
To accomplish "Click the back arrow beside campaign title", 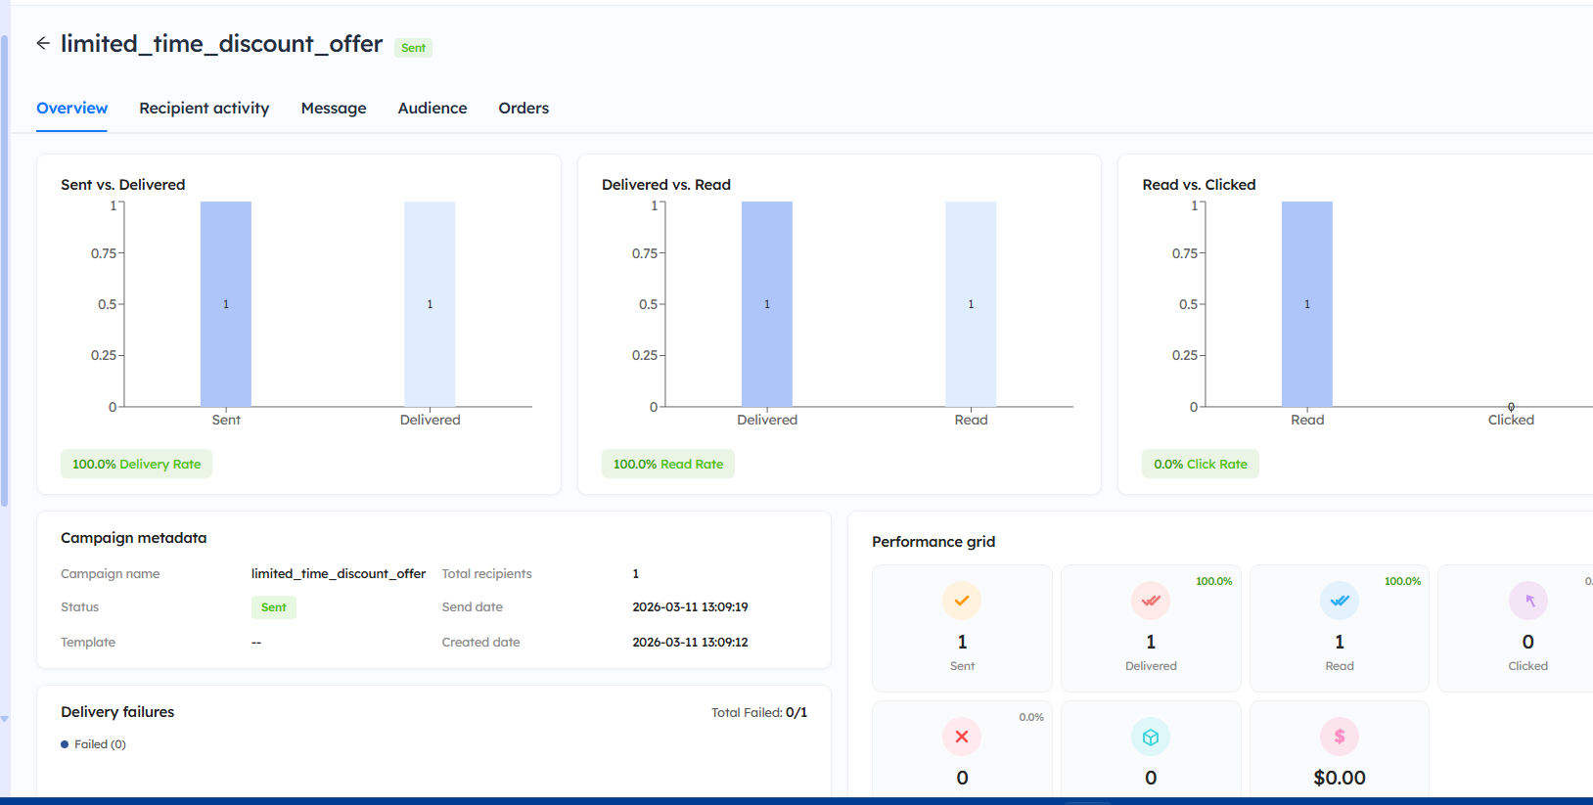I will (43, 43).
